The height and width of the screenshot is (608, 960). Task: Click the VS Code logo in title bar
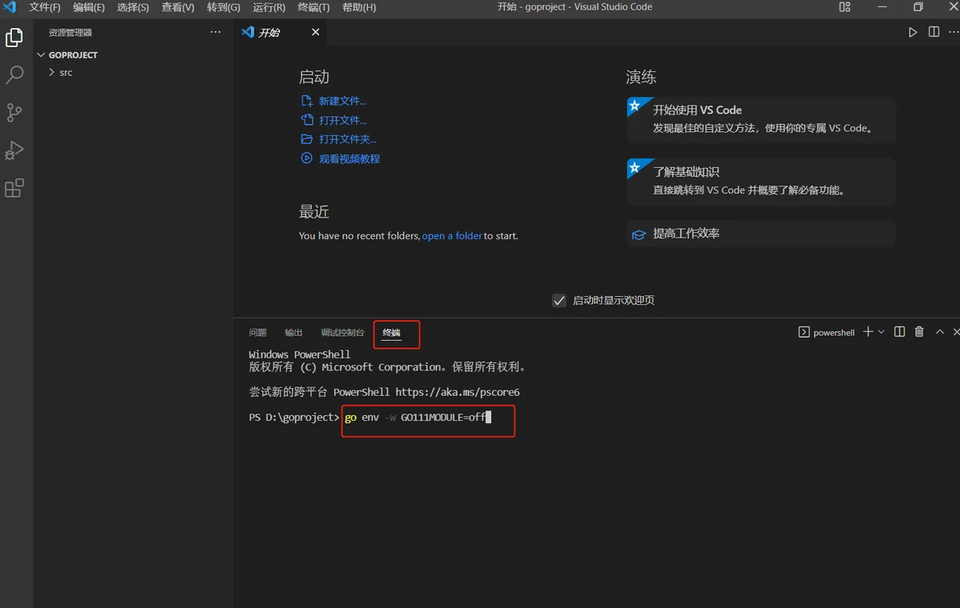10,7
